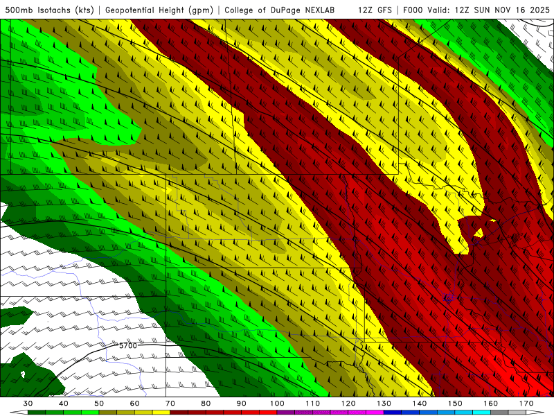The image size is (554, 416).
Task: Select the cyan swatch ending at 160
Action: click(481, 413)
